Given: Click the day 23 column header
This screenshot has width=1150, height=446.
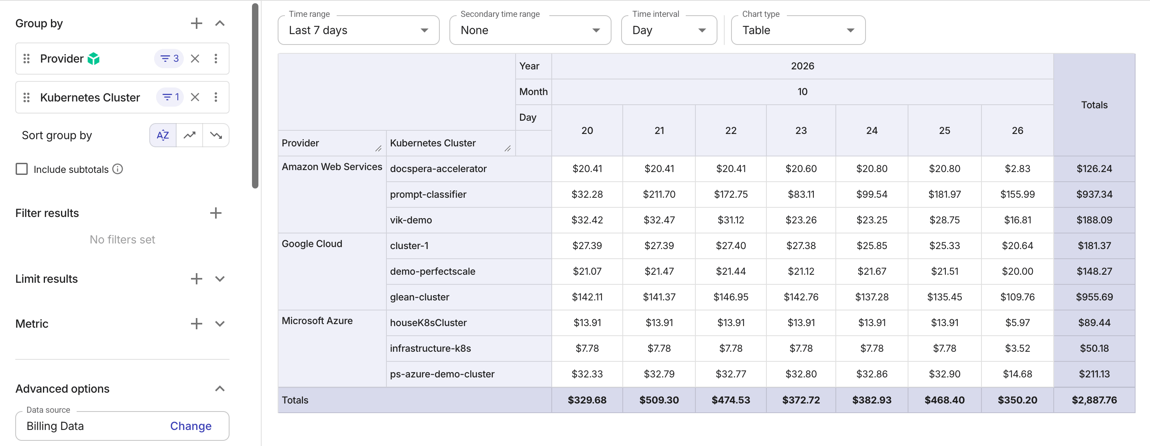Looking at the screenshot, I should [801, 131].
